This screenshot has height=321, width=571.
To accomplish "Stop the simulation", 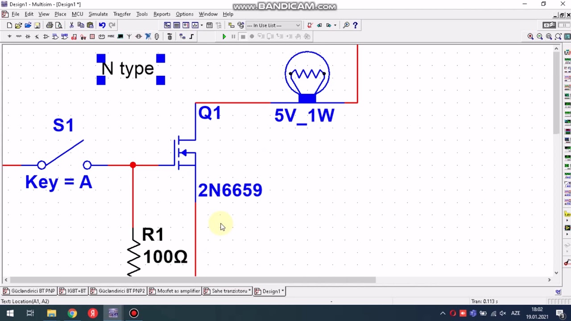I will pyautogui.click(x=243, y=37).
